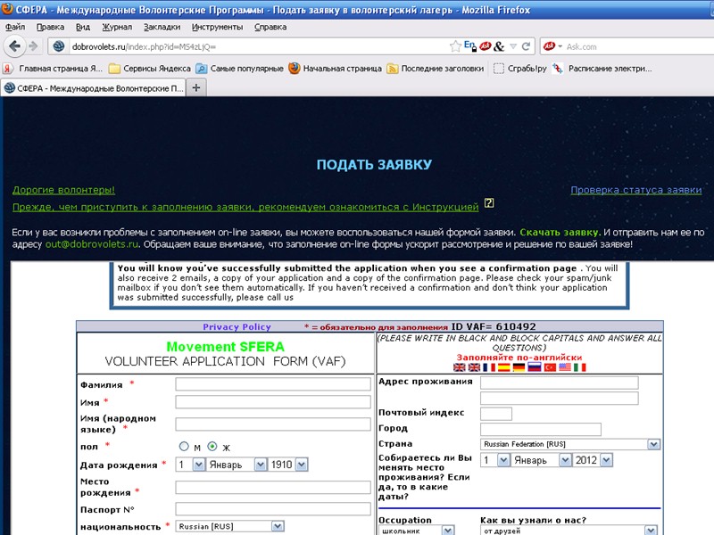
Task: Open the Страна Russian Federation dropdown
Action: pos(570,444)
